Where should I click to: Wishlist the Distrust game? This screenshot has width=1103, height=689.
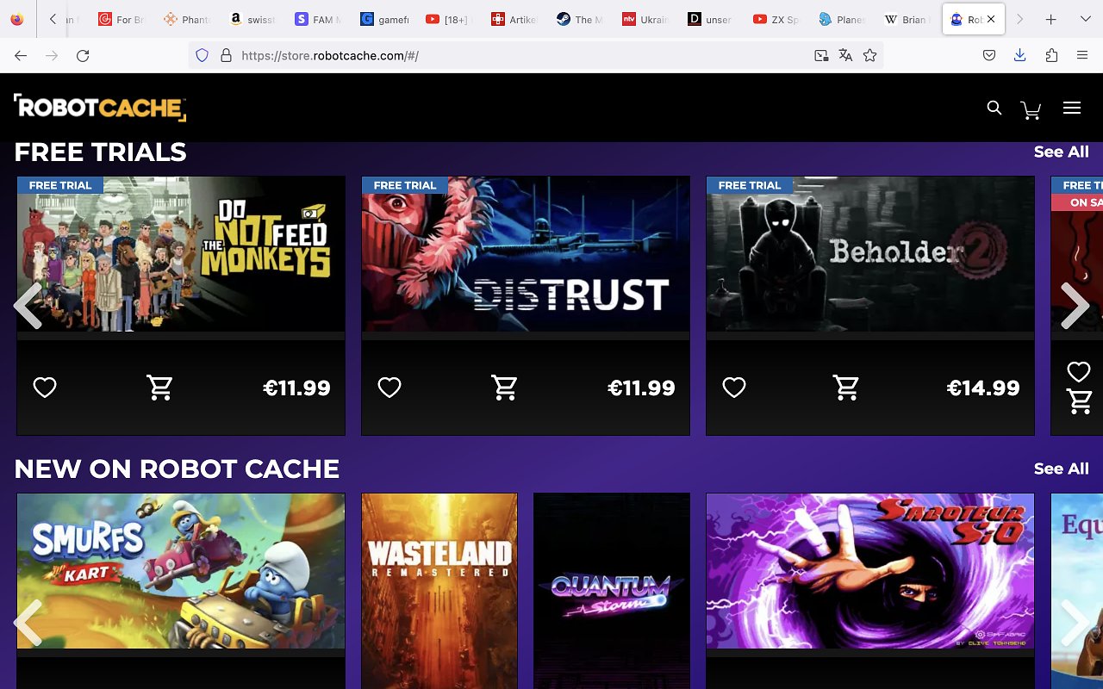389,388
